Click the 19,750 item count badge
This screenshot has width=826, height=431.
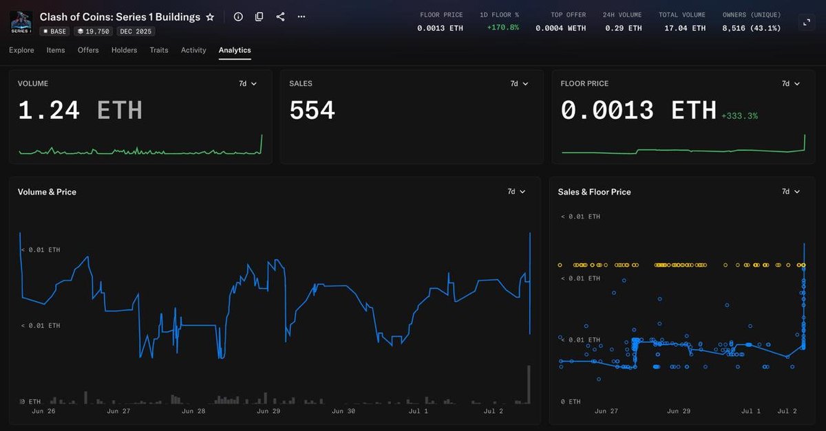click(93, 32)
